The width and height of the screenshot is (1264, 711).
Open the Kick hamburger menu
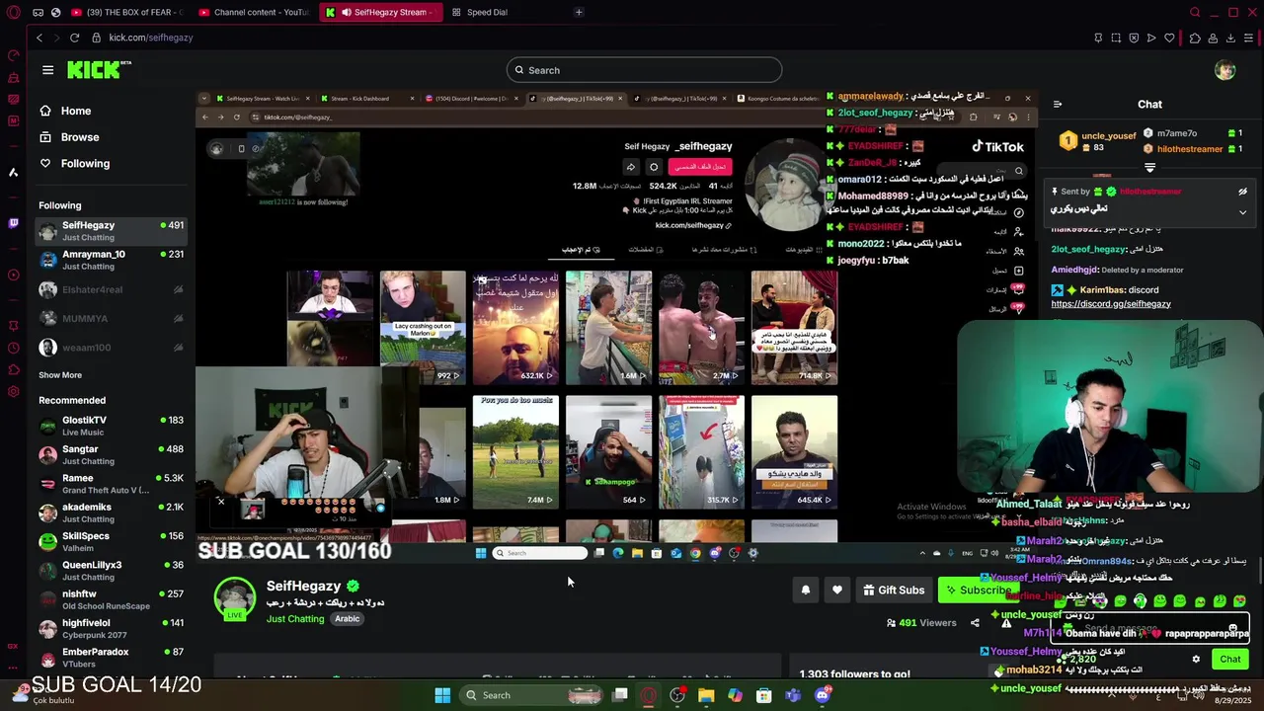(x=47, y=70)
